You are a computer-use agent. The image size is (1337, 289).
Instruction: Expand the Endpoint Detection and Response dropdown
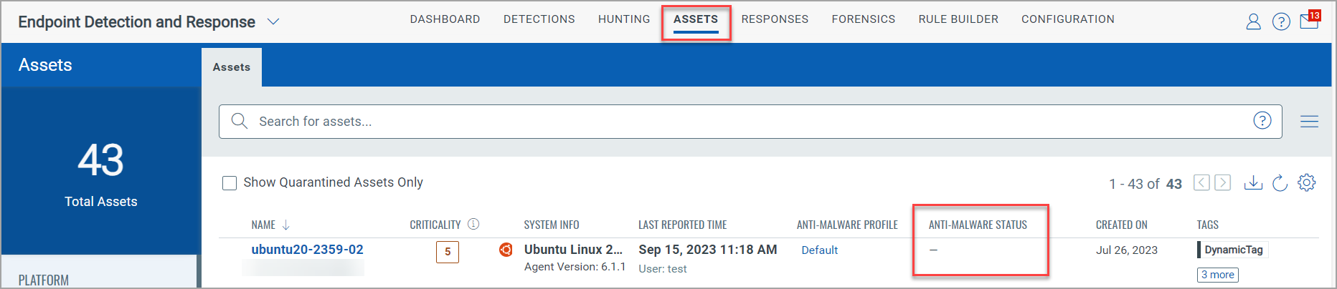[x=273, y=22]
